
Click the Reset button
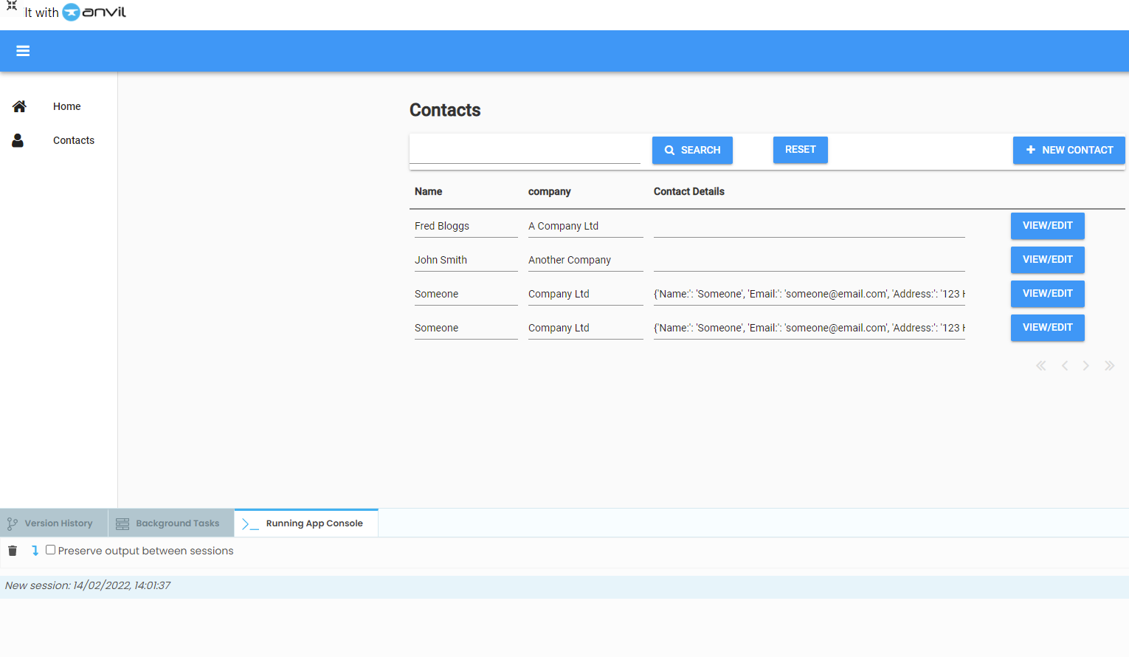click(800, 150)
